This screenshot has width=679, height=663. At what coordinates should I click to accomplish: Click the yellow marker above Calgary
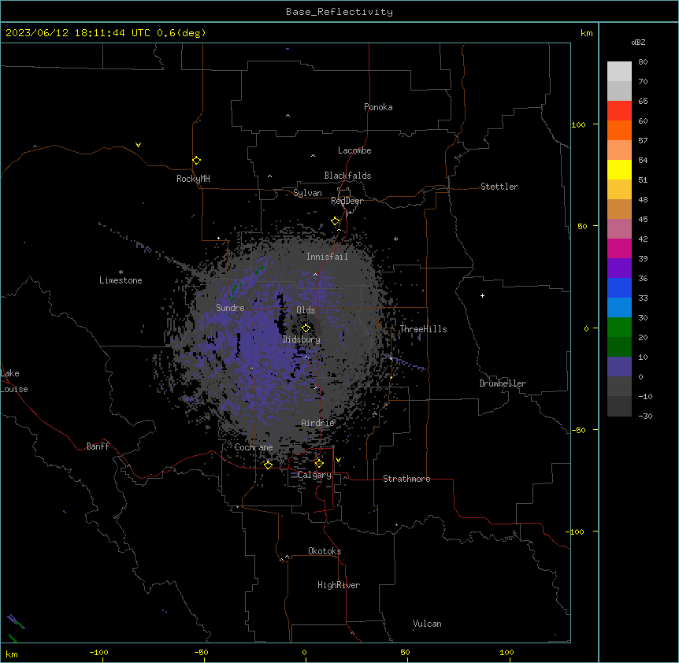pos(319,464)
